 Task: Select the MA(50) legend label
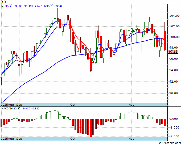[28, 6]
